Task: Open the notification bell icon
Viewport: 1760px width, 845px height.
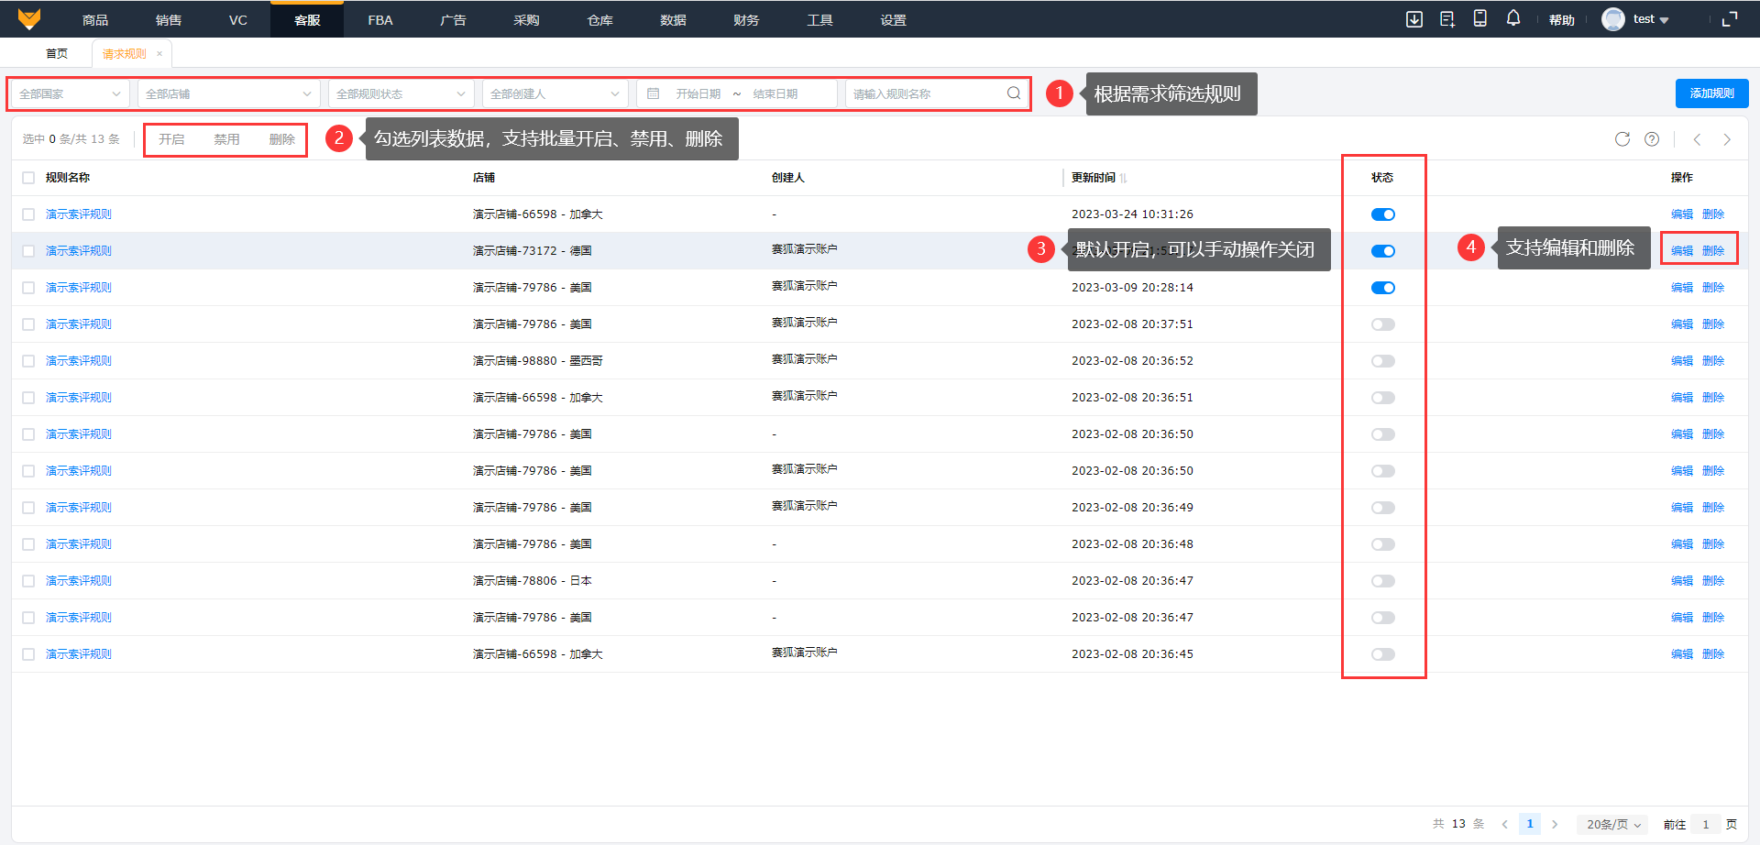Action: pyautogui.click(x=1513, y=18)
